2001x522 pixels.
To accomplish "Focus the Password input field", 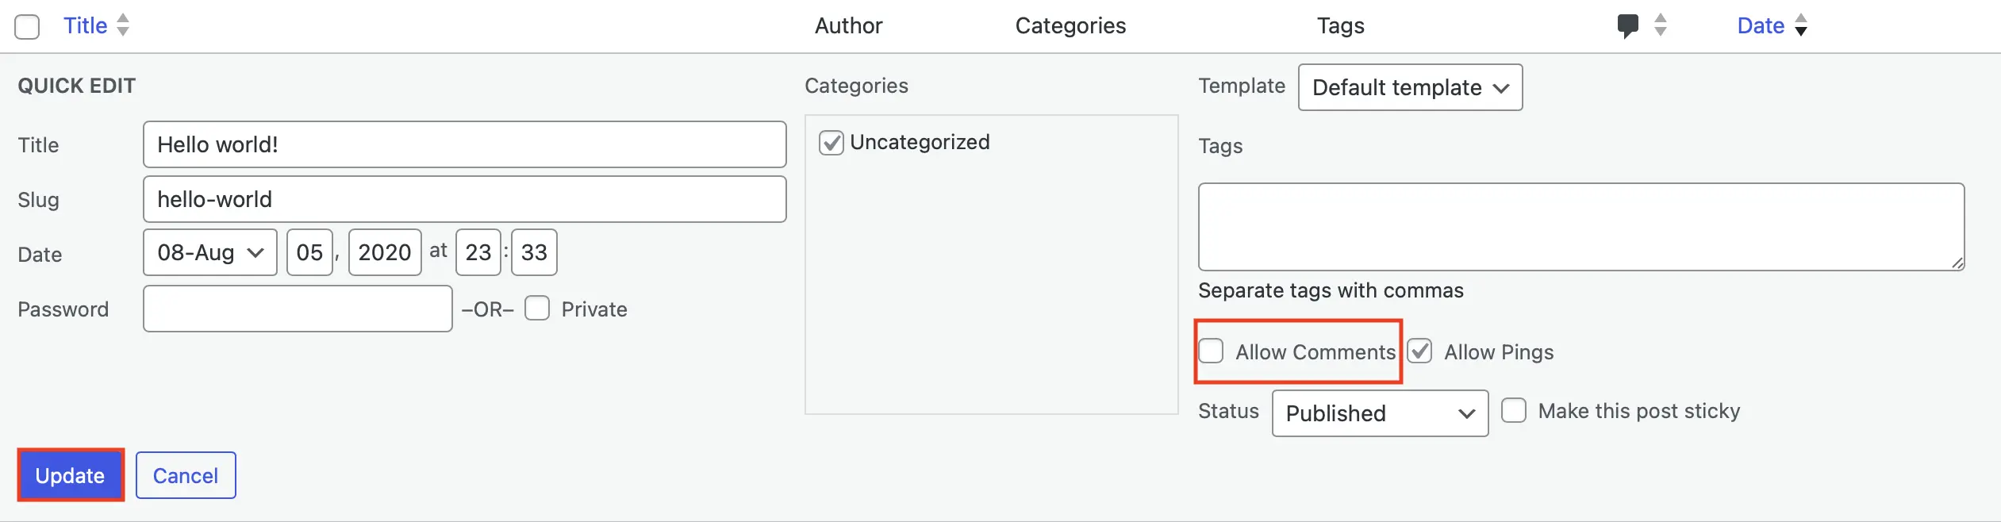I will point(297,308).
